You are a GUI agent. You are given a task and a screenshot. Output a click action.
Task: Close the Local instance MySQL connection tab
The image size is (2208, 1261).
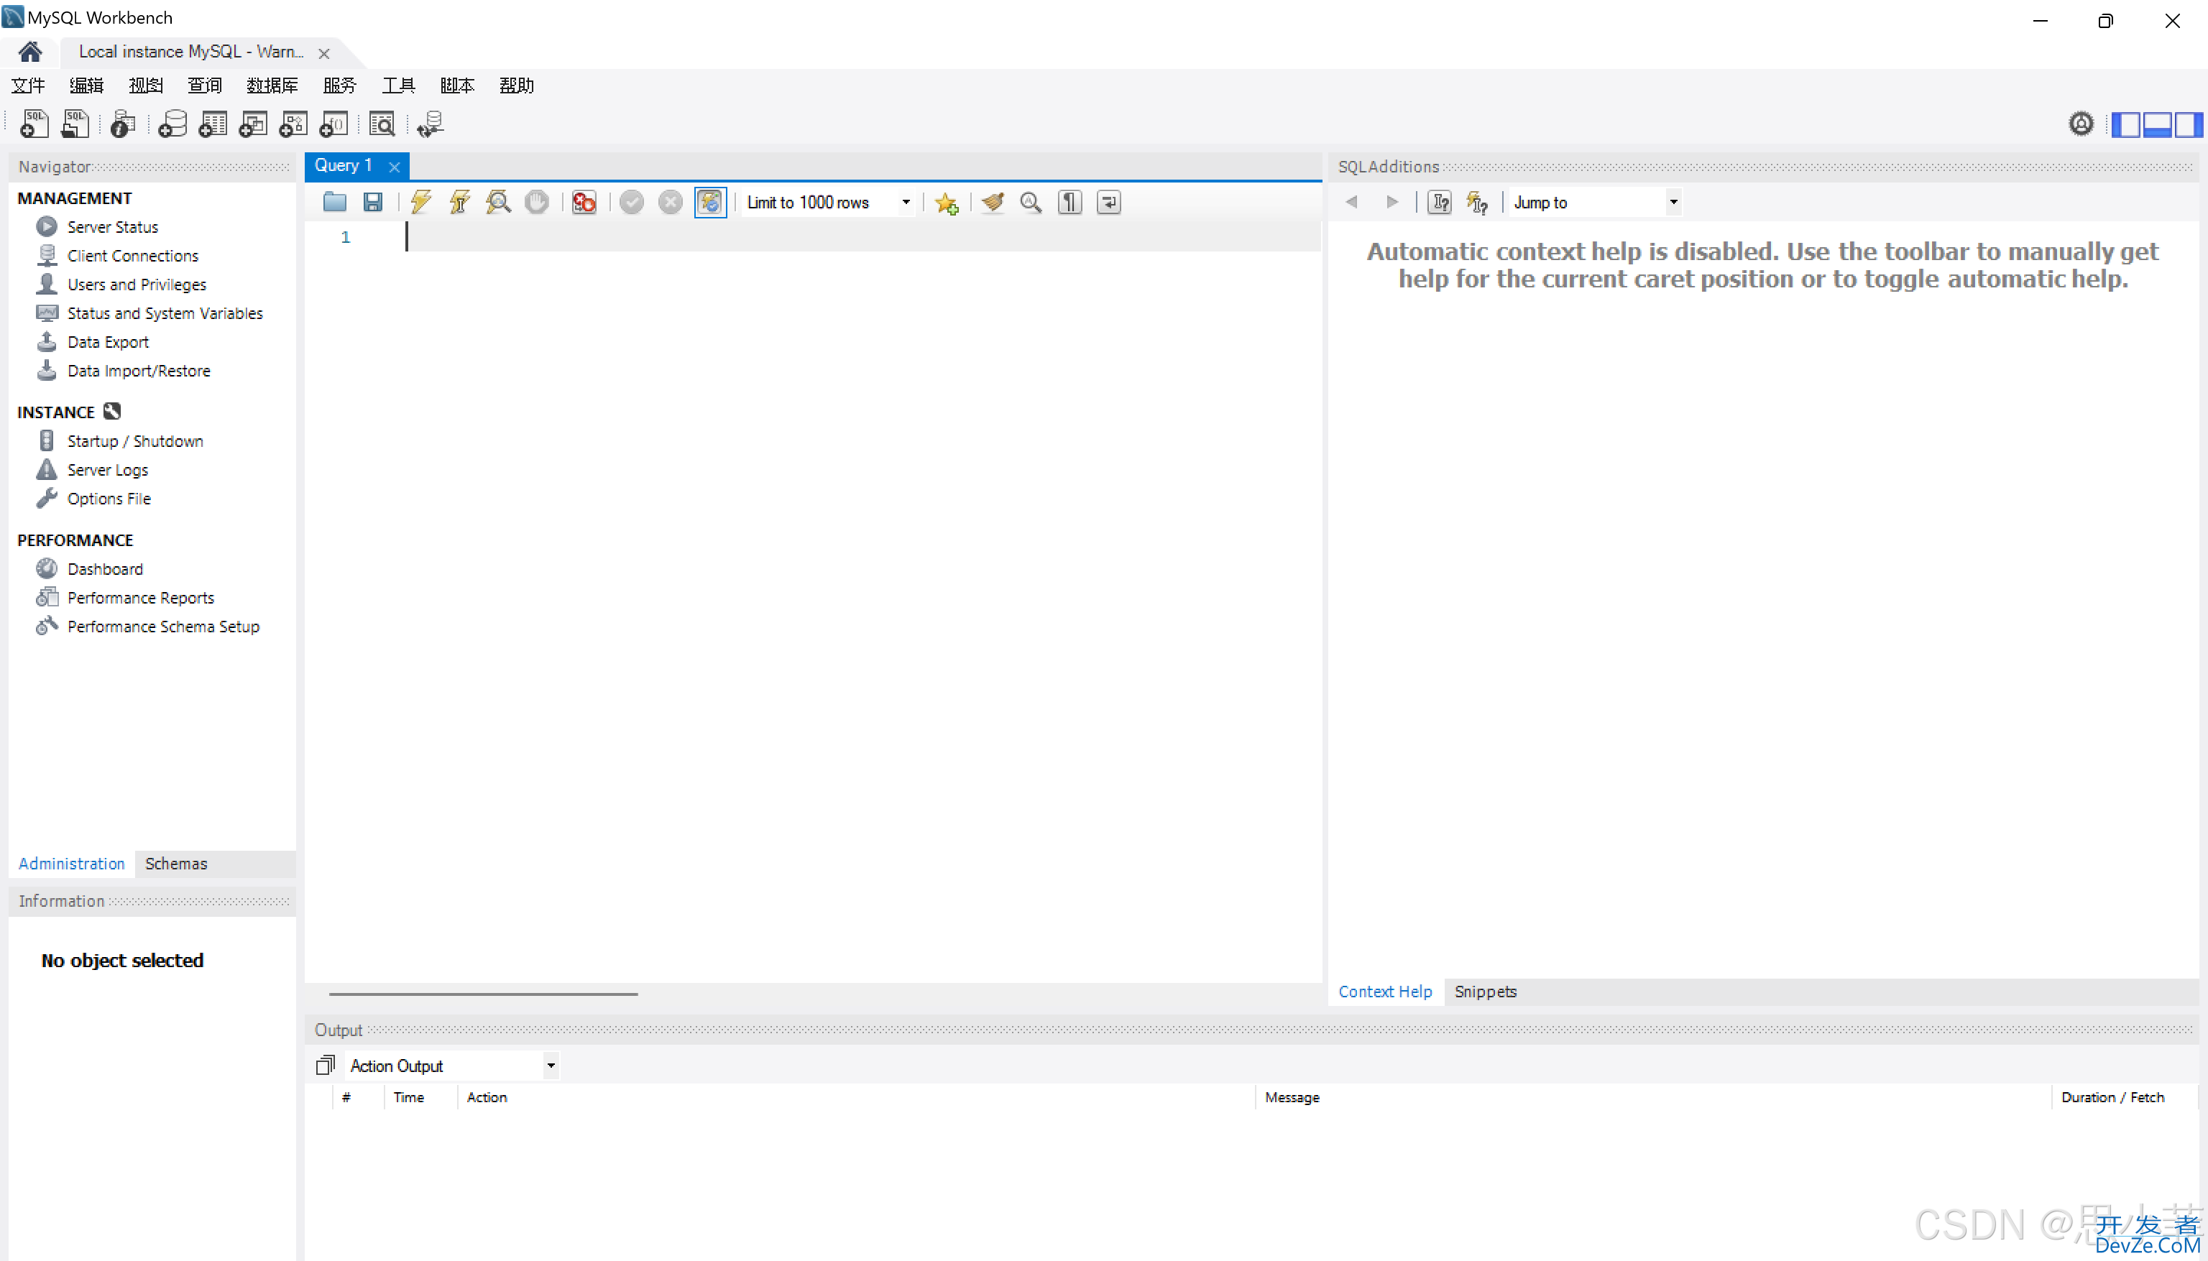[x=324, y=53]
